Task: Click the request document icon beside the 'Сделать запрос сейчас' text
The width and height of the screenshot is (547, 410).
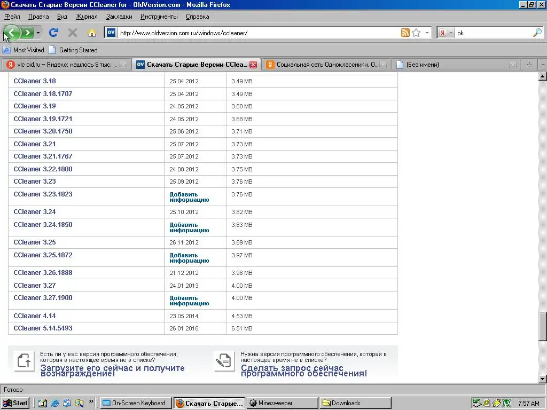Action: [x=224, y=361]
